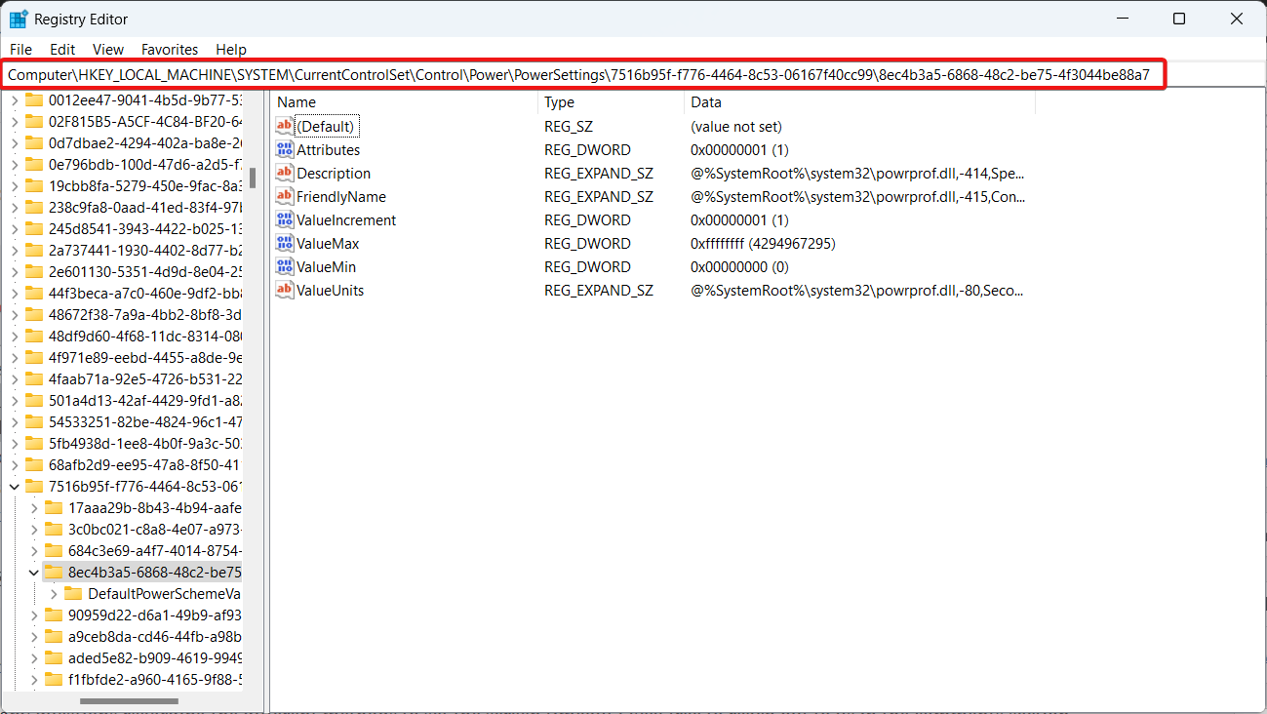
Task: Open the Help menu
Action: click(x=231, y=49)
